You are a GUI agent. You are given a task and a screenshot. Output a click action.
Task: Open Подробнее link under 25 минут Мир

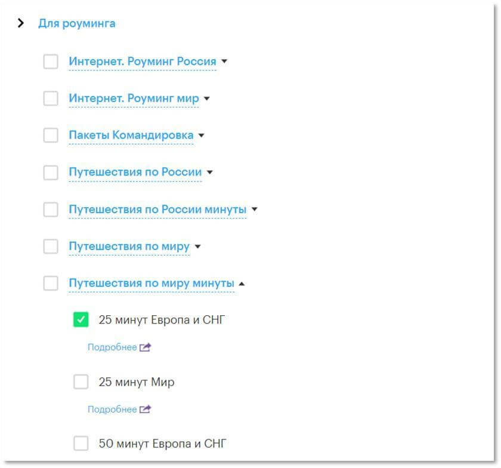[112, 409]
